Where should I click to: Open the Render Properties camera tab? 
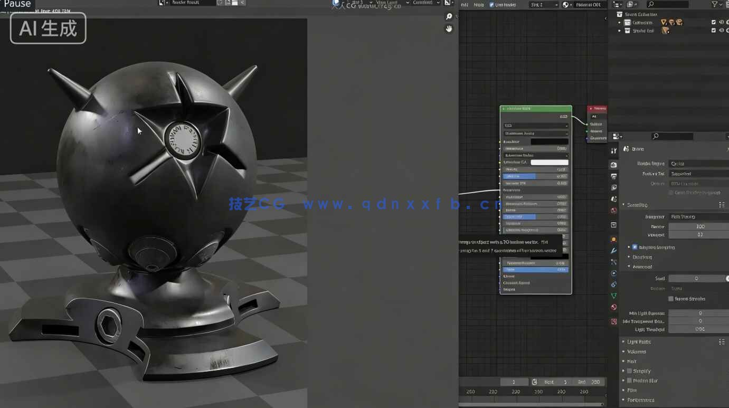[613, 165]
